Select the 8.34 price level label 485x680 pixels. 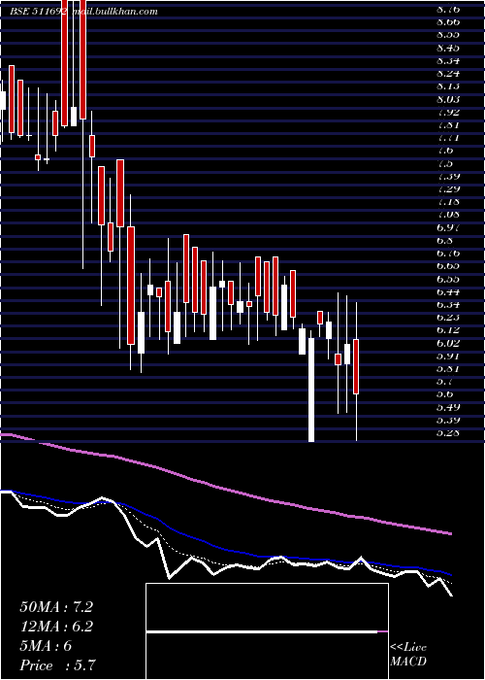448,60
